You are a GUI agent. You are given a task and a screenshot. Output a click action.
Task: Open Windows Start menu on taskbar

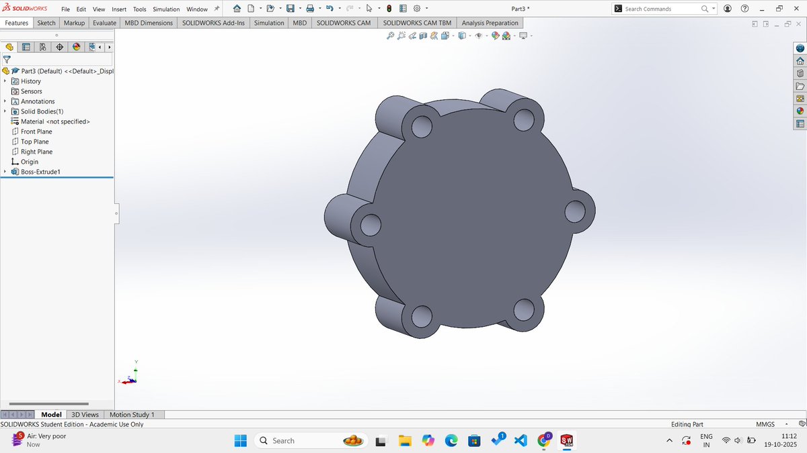pyautogui.click(x=241, y=440)
